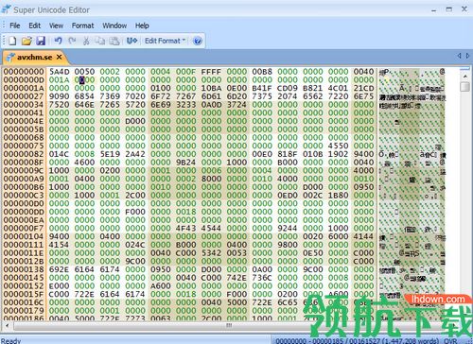
Task: Copy selection using the copy icon
Action: pyautogui.click(x=100, y=41)
